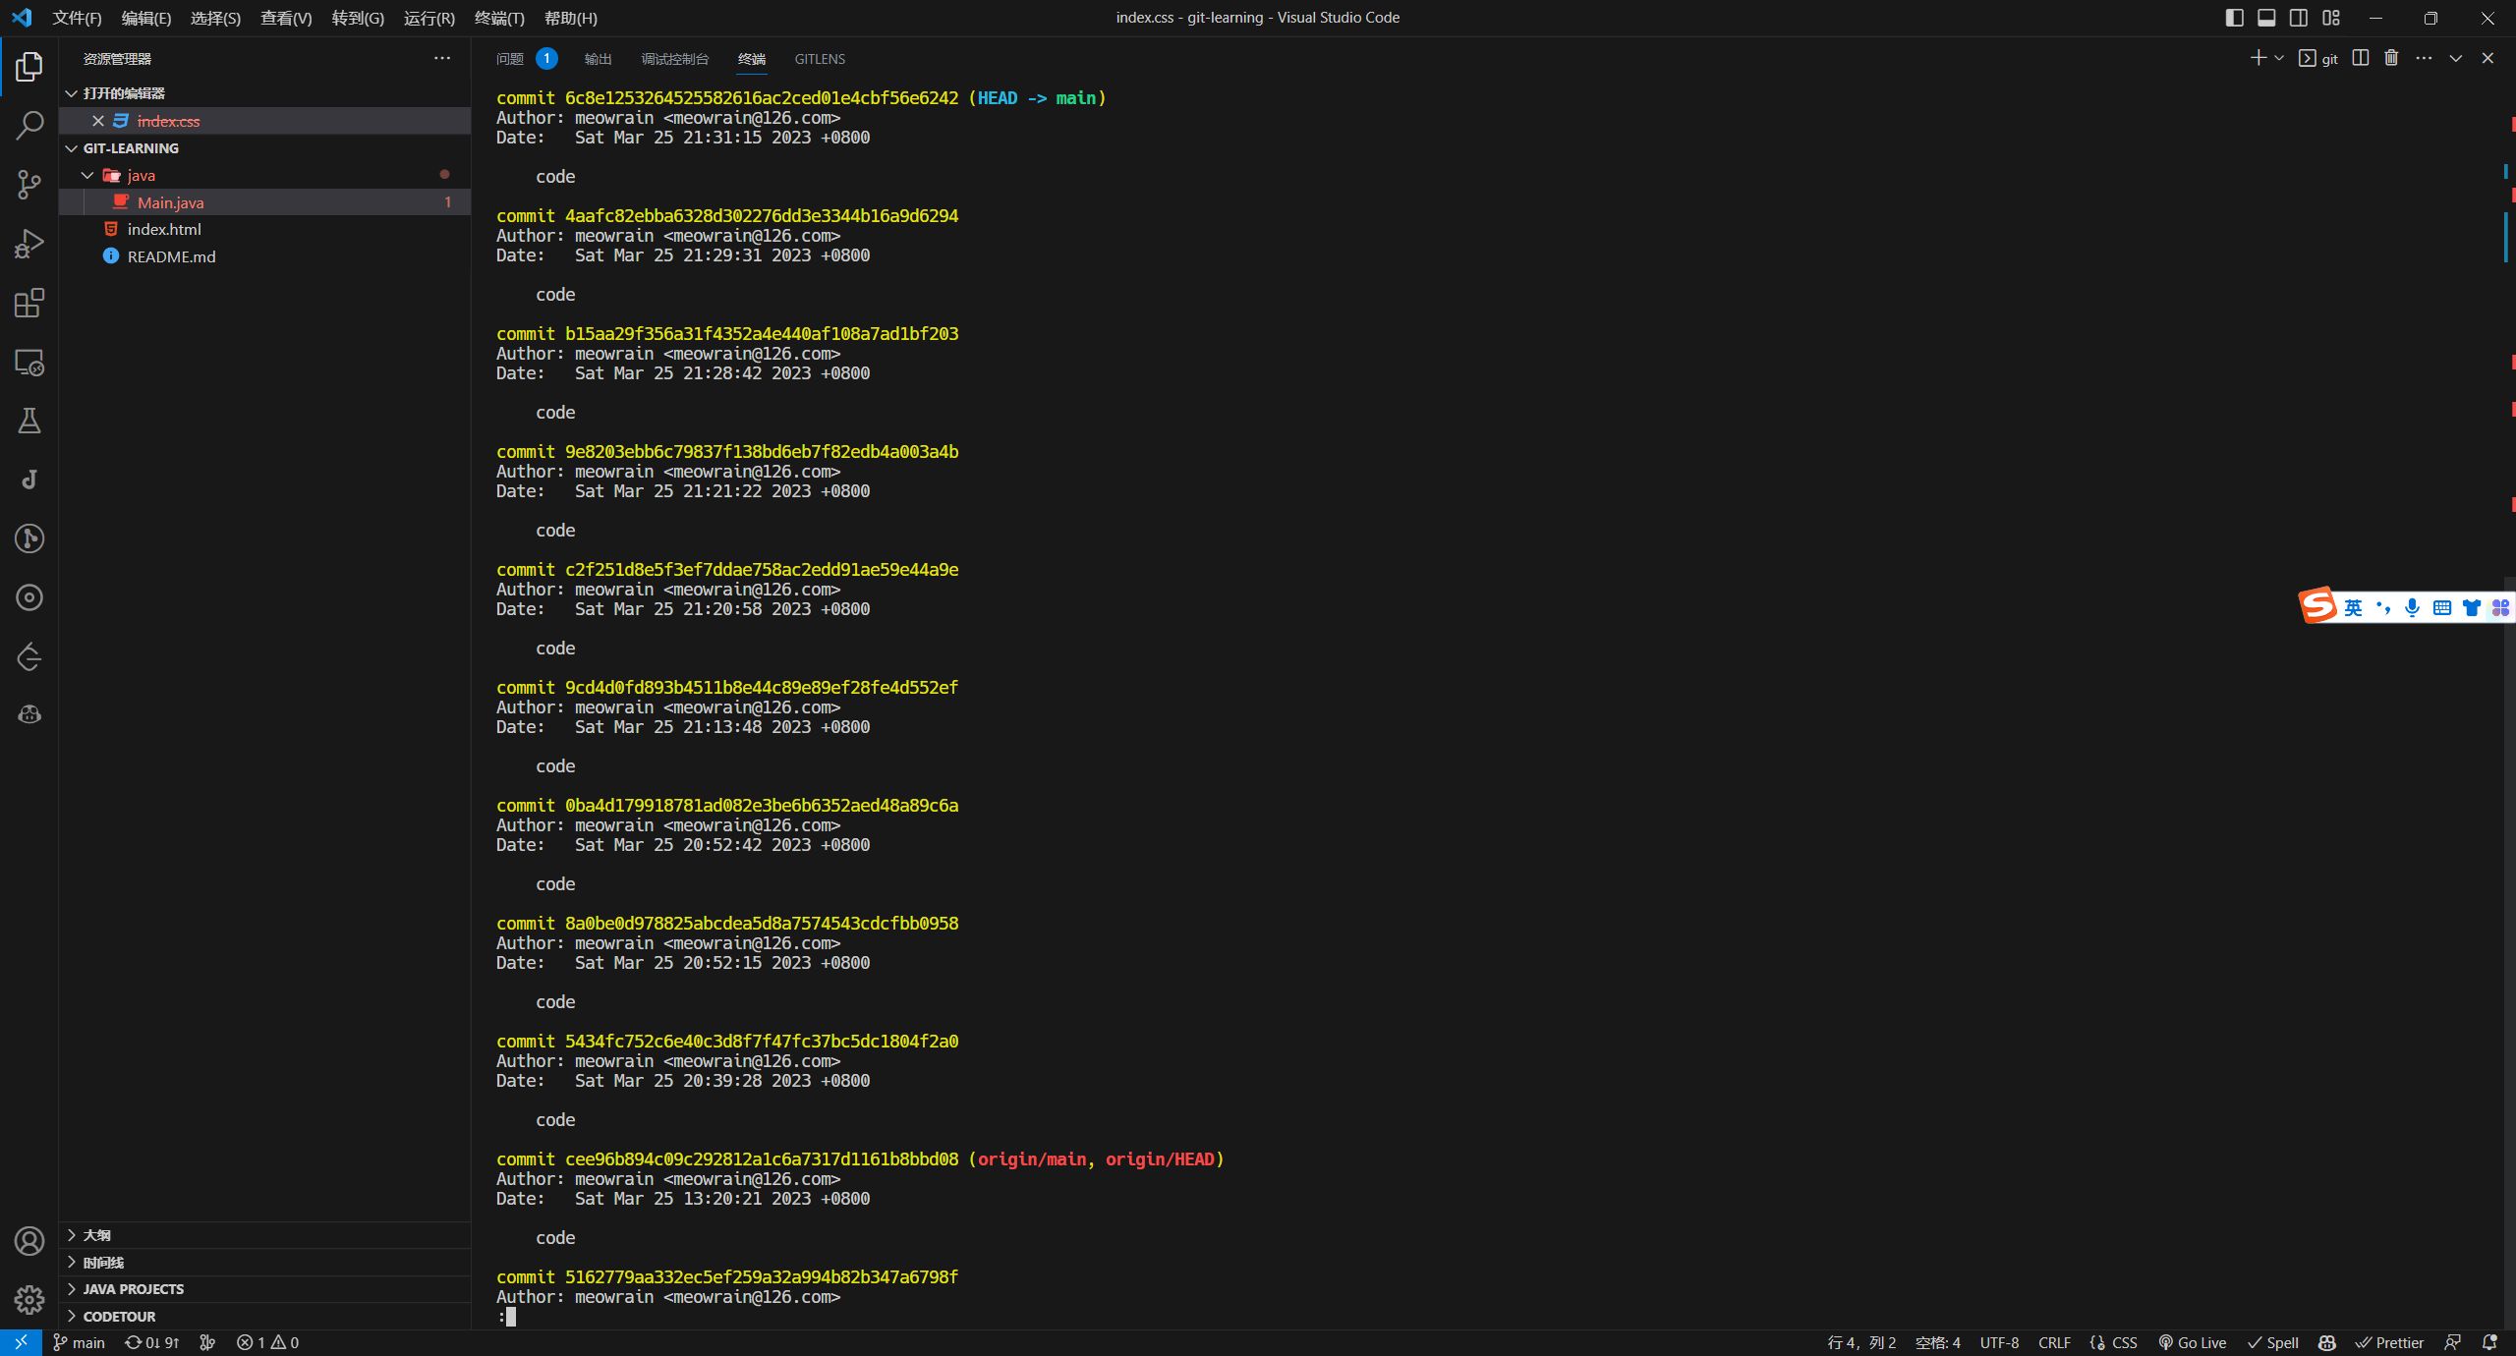Click Go Live in status bar
Viewport: 2516px width, 1356px height.
pyautogui.click(x=2192, y=1342)
